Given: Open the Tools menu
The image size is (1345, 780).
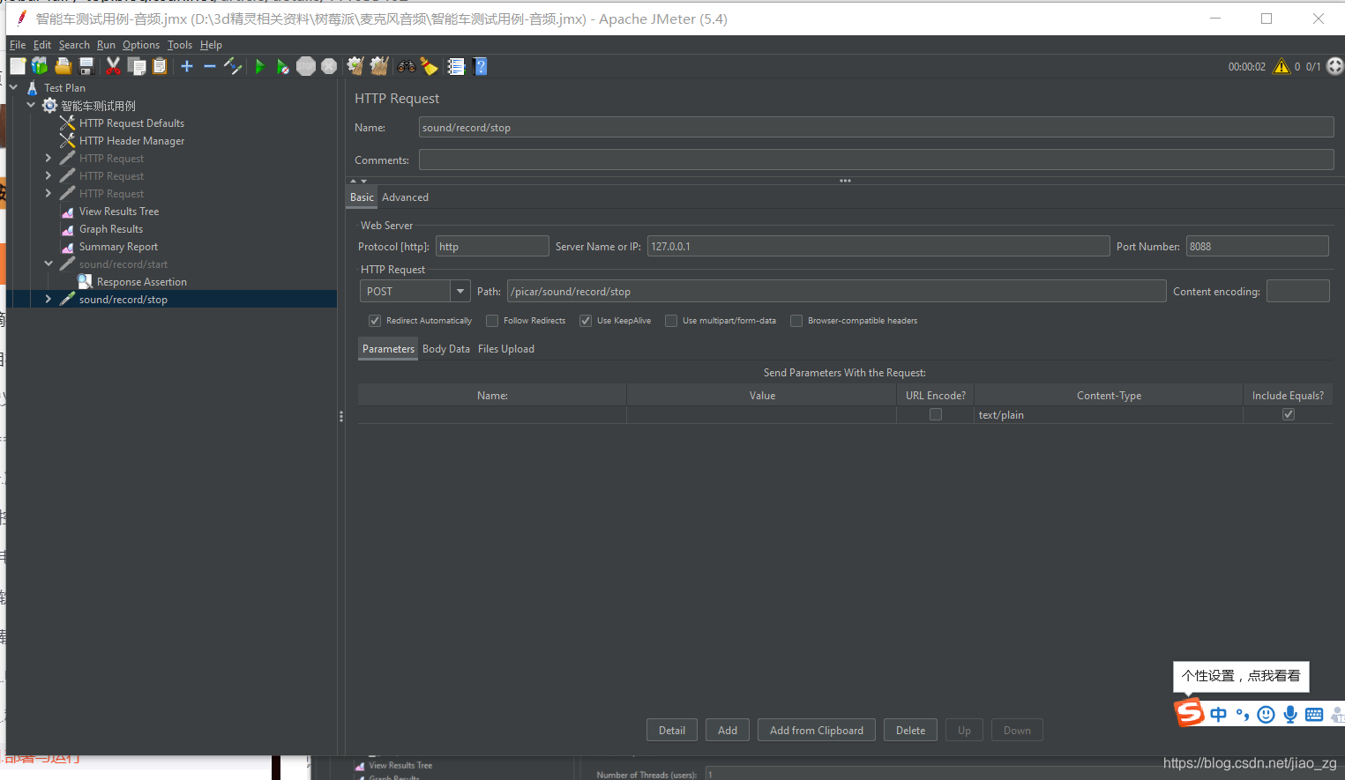Looking at the screenshot, I should [x=180, y=45].
